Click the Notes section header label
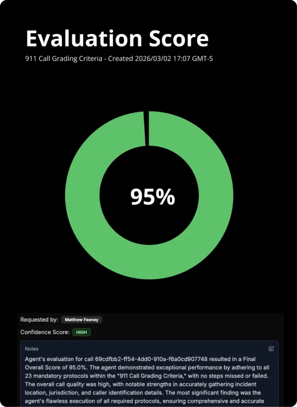 31,349
